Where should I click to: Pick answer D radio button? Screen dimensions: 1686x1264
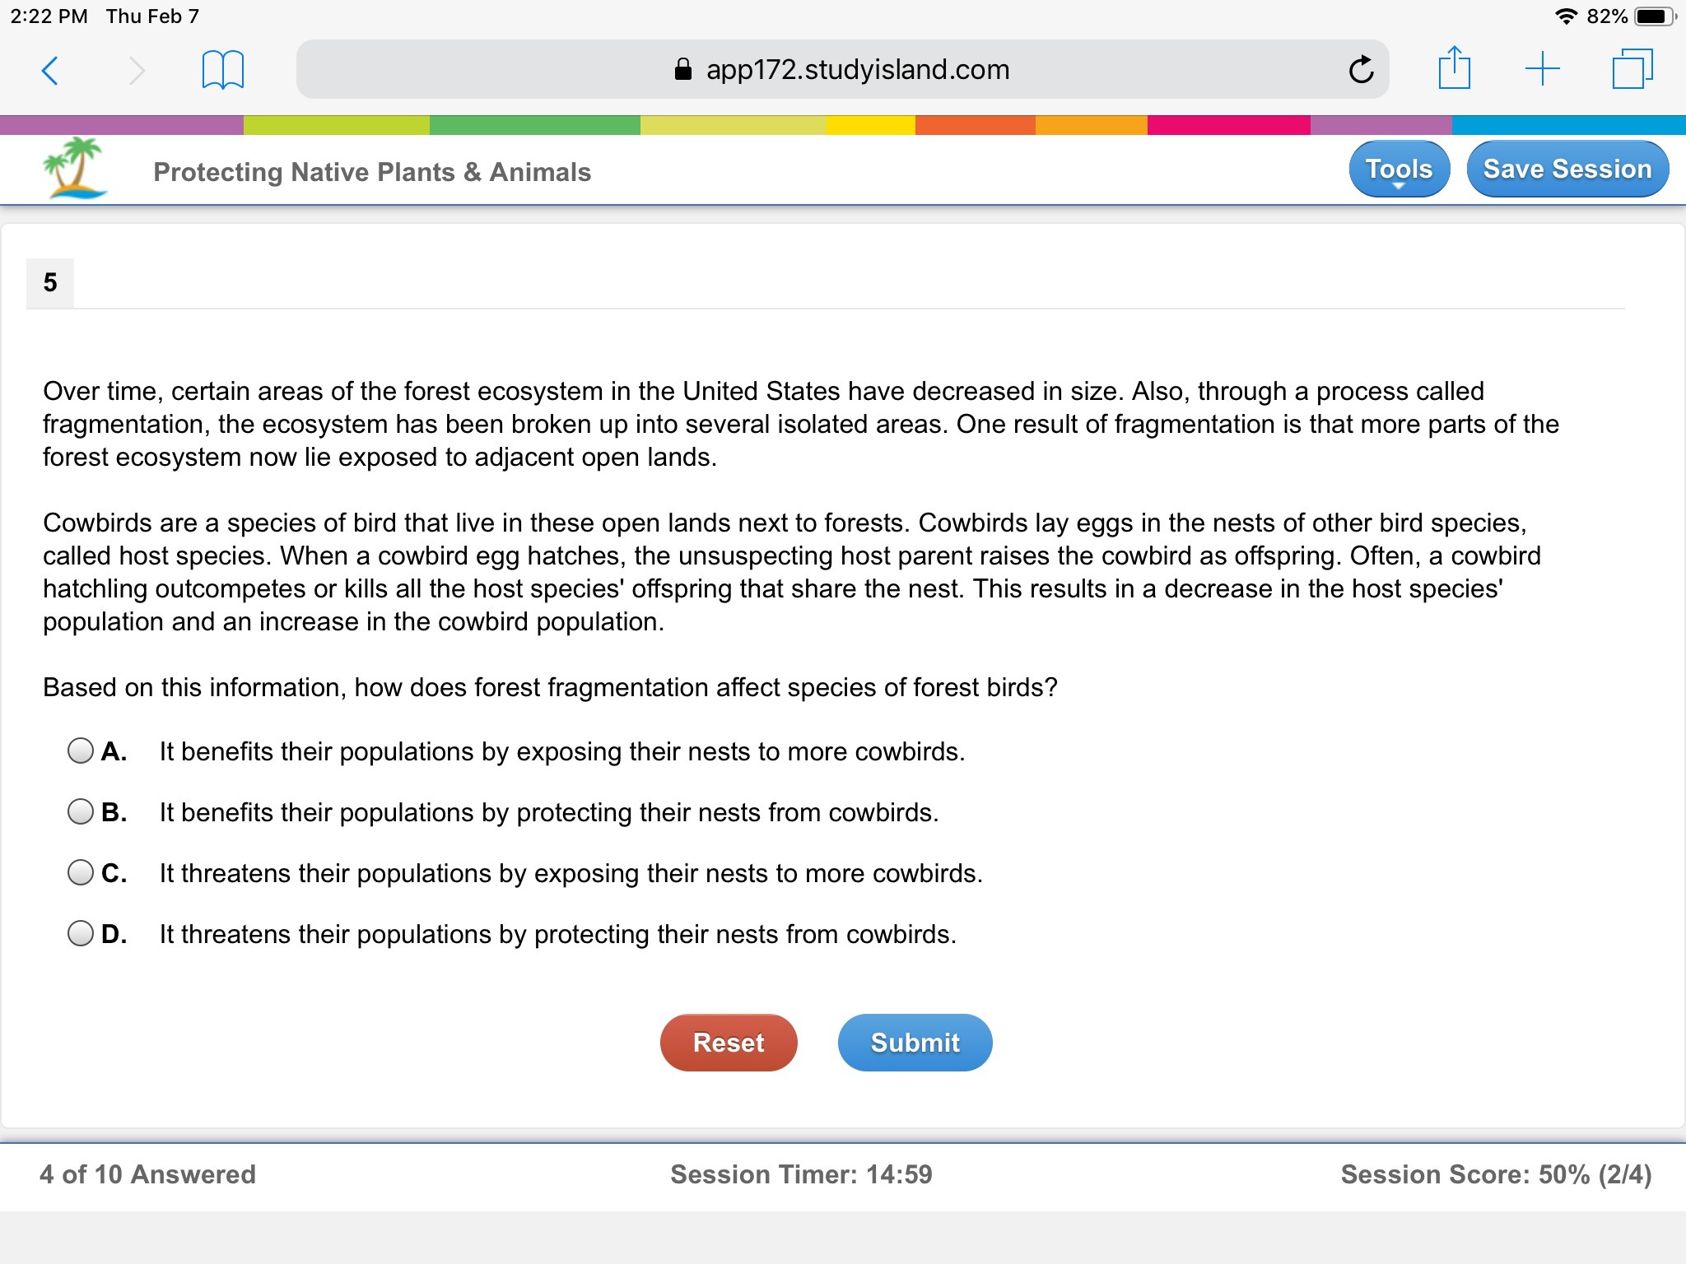point(81,933)
